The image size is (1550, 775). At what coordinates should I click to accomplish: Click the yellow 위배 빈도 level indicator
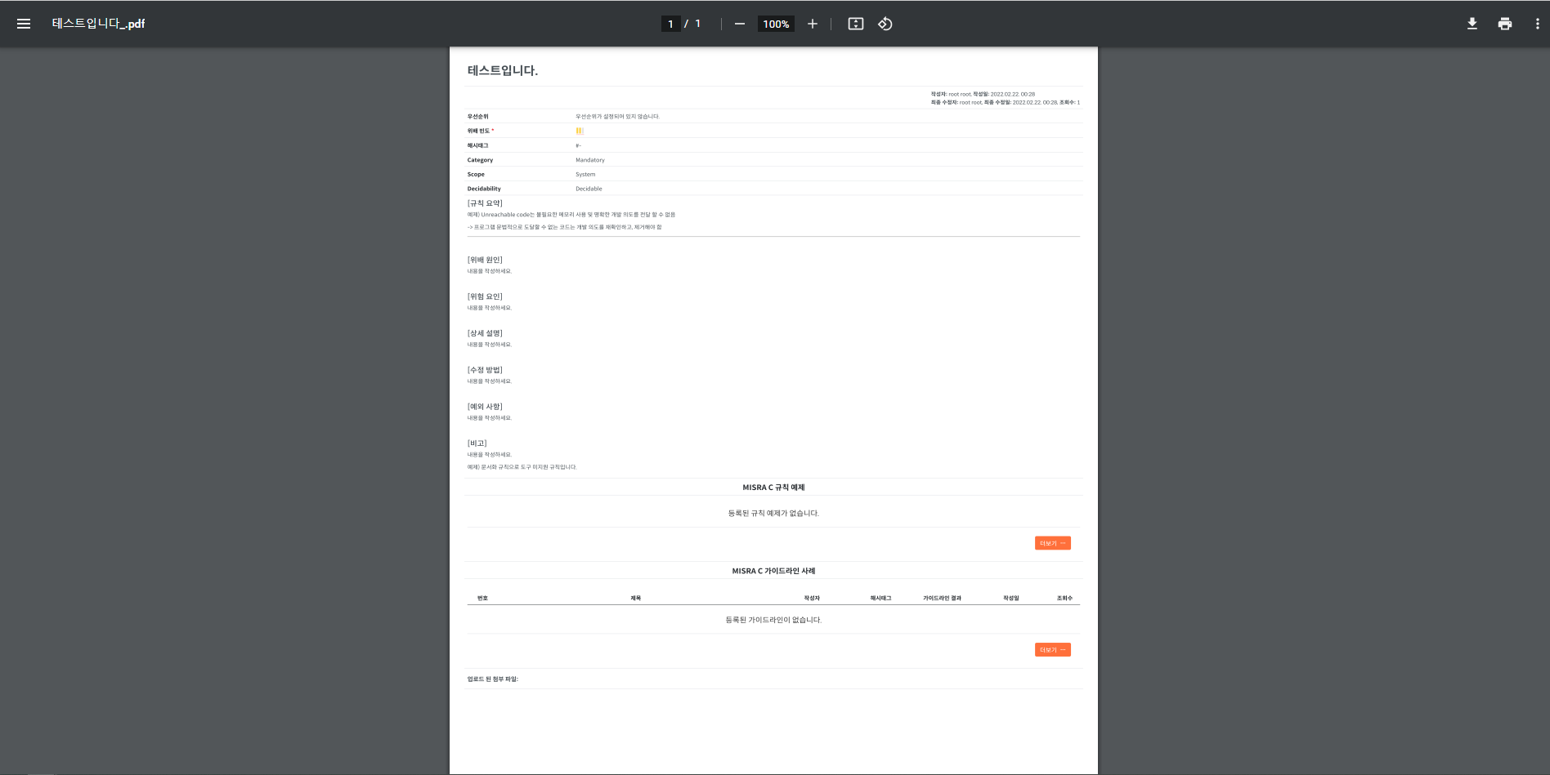click(580, 131)
